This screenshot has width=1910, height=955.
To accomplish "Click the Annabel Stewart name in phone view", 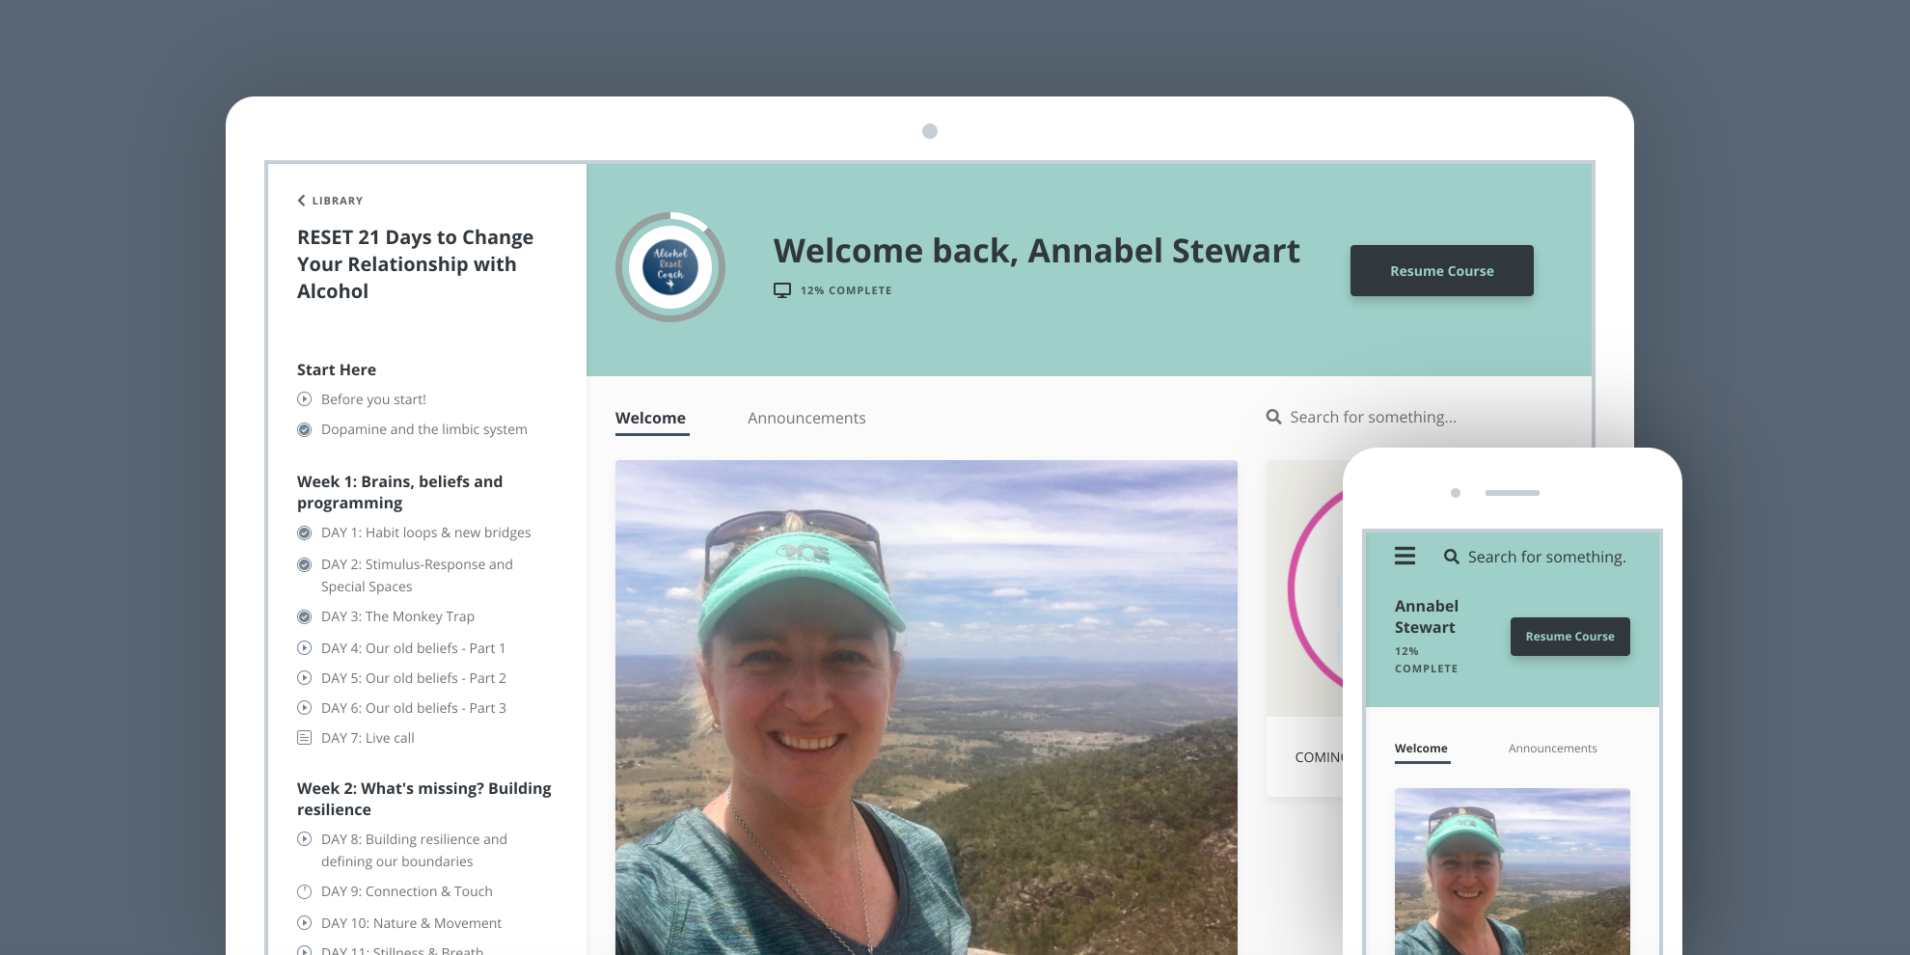I will [1426, 616].
